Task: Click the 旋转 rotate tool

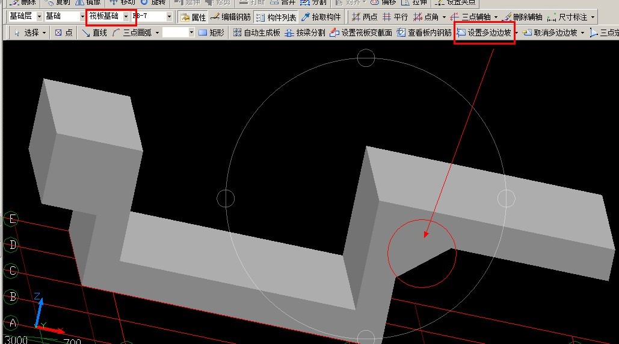Action: pos(153,2)
